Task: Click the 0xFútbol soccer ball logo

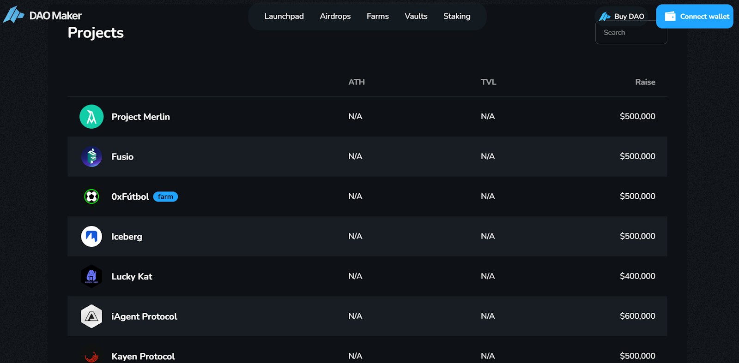Action: (91, 196)
